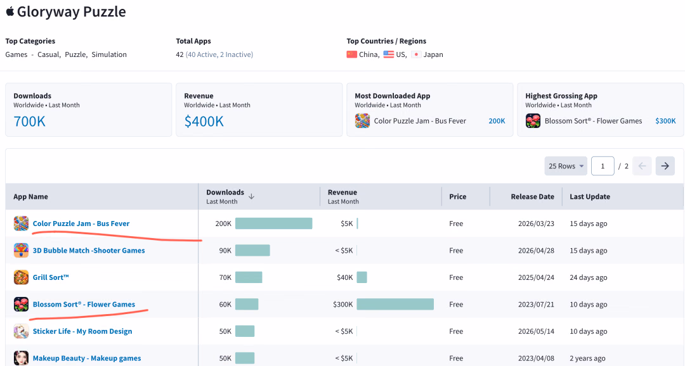
Task: Click the China flag icon
Action: click(x=351, y=54)
